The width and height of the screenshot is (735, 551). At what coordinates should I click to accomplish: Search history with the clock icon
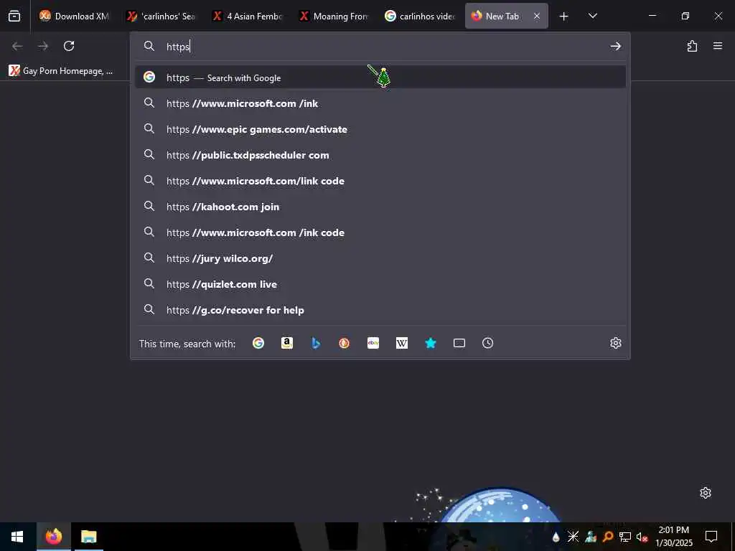(x=487, y=343)
